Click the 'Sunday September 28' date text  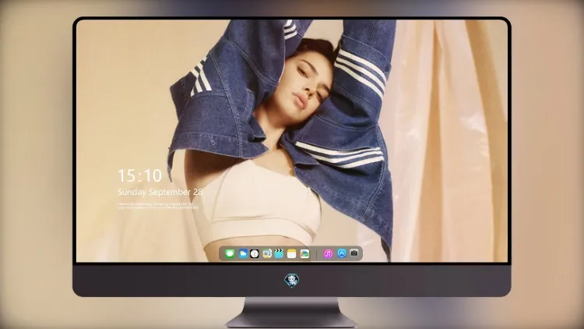(x=160, y=192)
